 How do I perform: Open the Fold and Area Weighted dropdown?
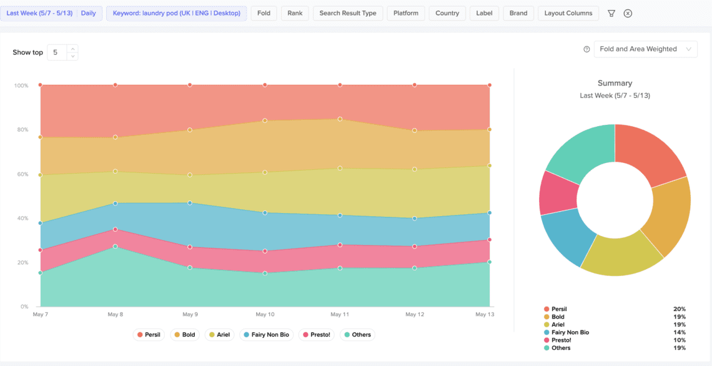click(645, 49)
